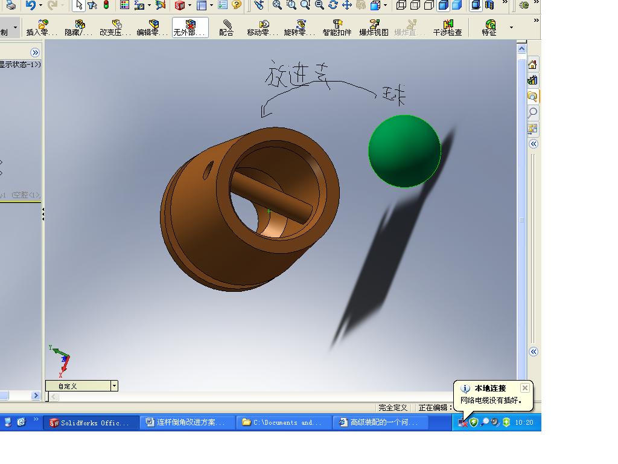Click Interference Detection (干涉检查) button
Image resolution: width=618 pixels, height=464 pixels.
[447, 28]
